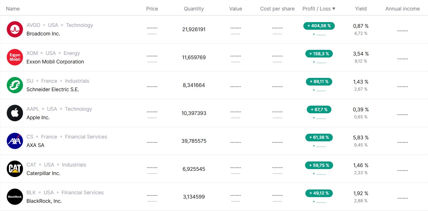Click the Schneider Electric logo icon
The height and width of the screenshot is (211, 428).
pos(15,85)
